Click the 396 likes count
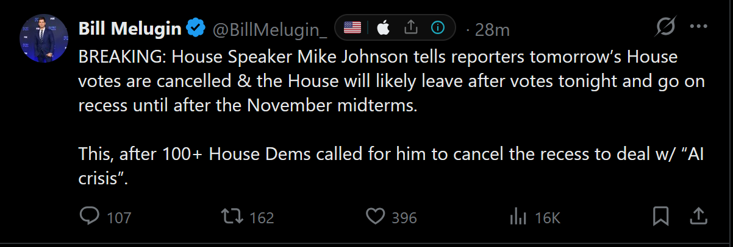 coord(404,218)
